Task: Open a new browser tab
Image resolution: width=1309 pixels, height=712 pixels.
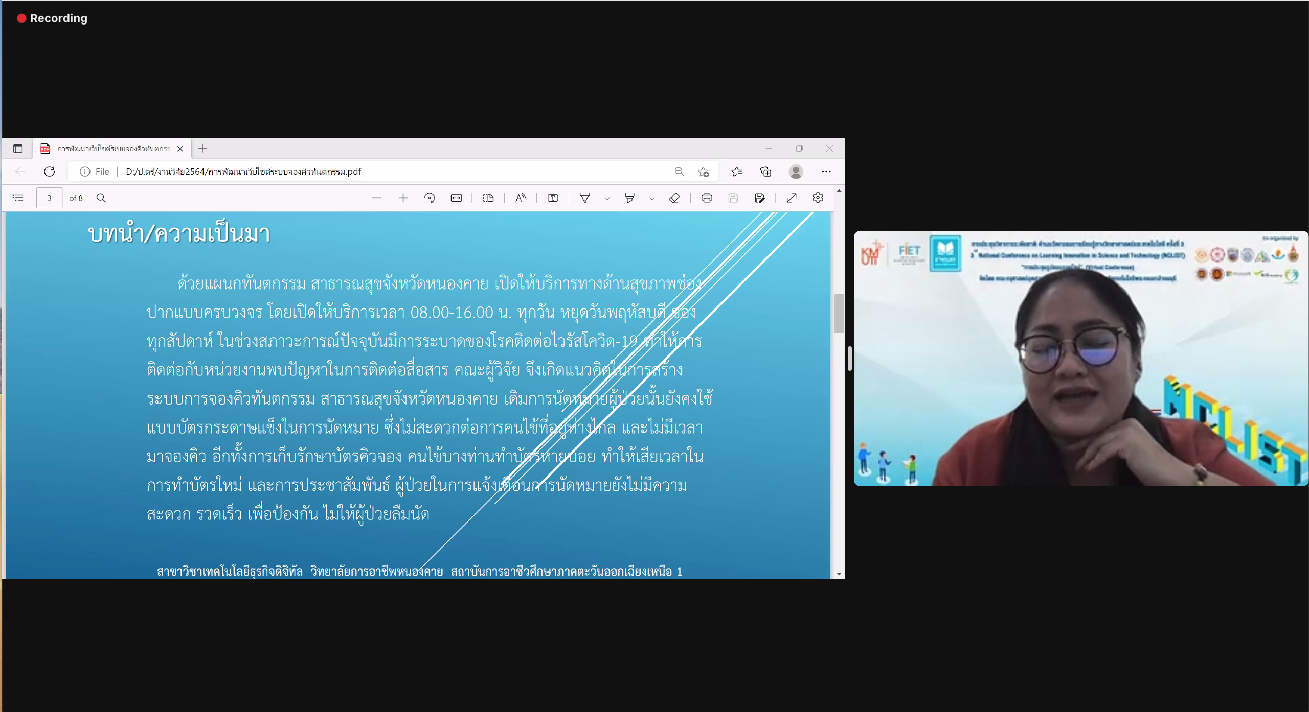Action: point(202,148)
